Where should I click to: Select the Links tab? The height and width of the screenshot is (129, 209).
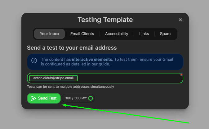[x=144, y=34]
